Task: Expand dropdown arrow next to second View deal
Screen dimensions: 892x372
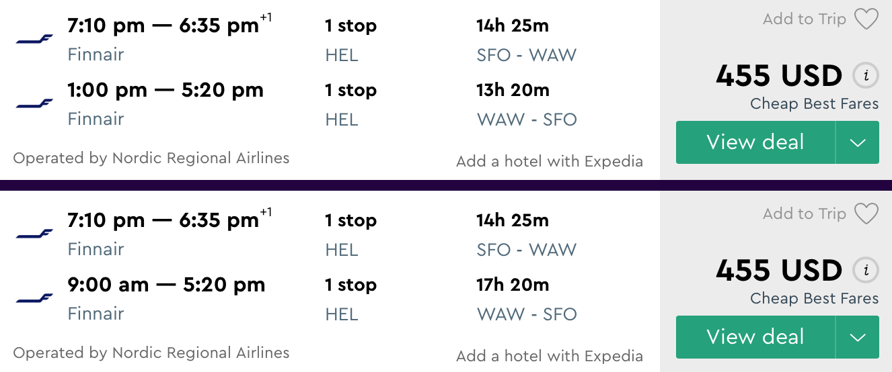Action: click(x=858, y=337)
